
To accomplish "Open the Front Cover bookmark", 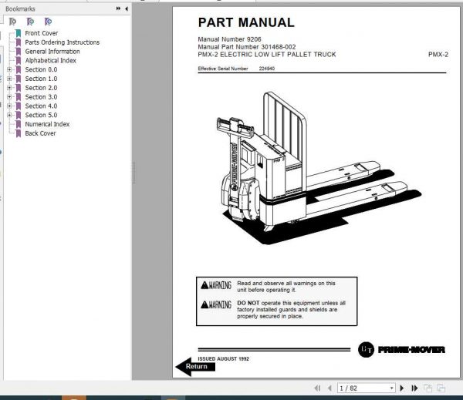I will (42, 33).
